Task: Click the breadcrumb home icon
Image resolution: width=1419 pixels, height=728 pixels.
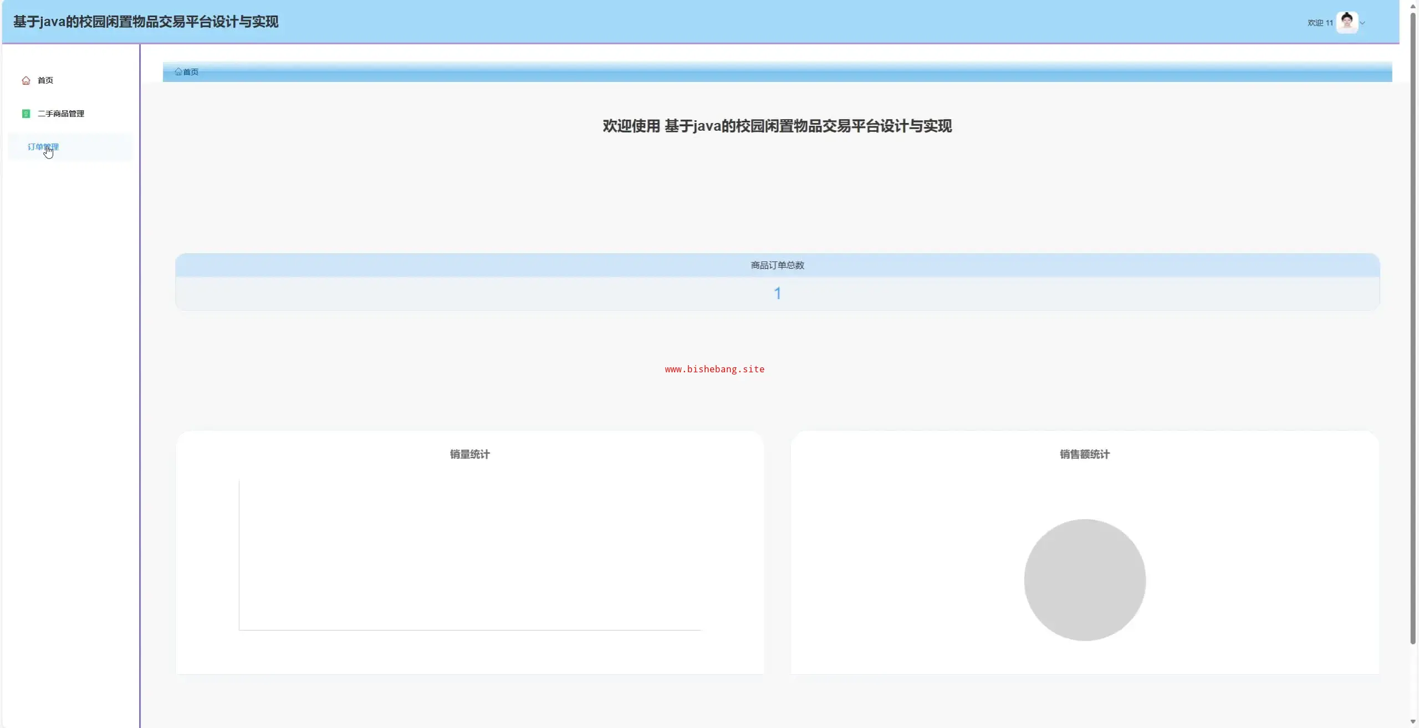Action: click(178, 71)
